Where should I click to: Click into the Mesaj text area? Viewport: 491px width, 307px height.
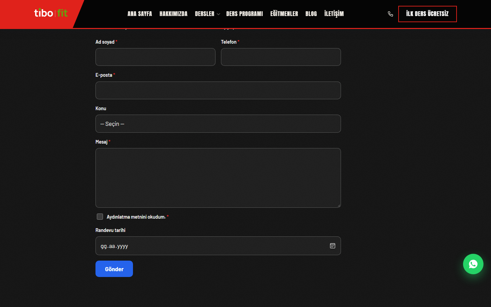[x=218, y=178]
